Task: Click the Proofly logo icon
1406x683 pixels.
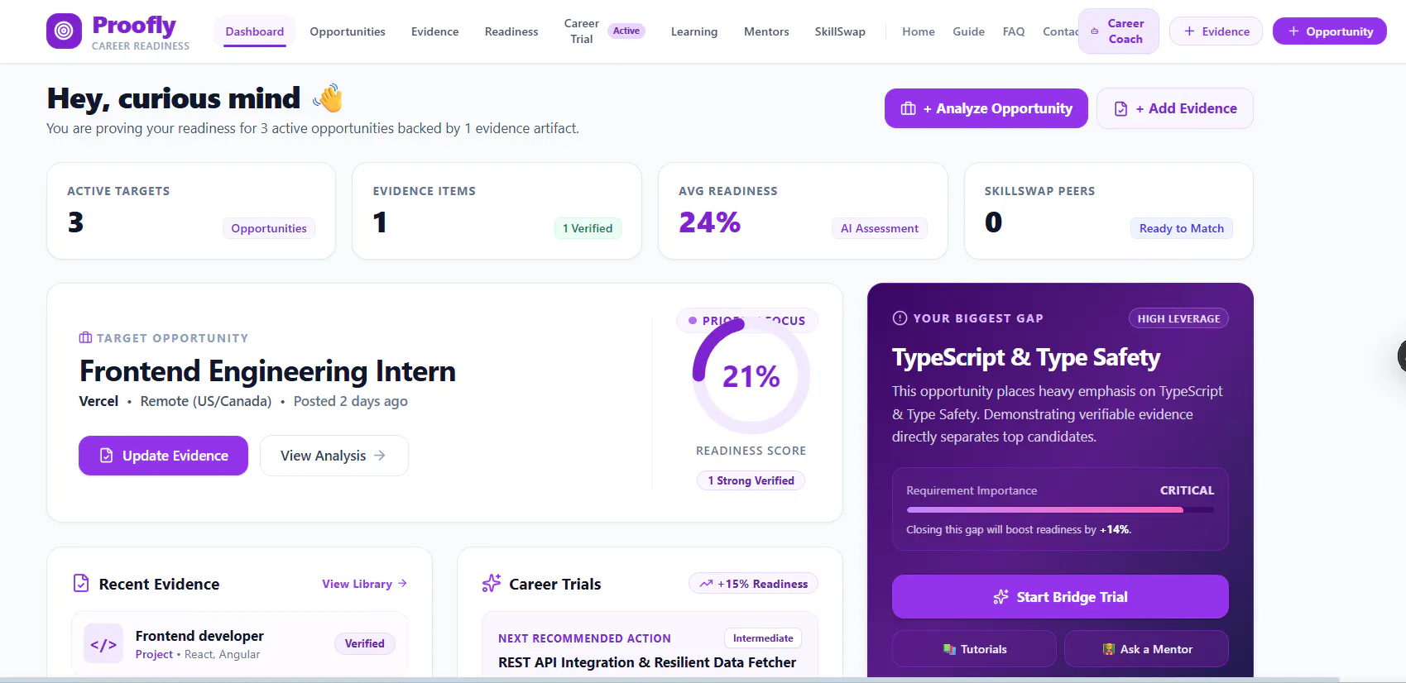Action: click(64, 31)
